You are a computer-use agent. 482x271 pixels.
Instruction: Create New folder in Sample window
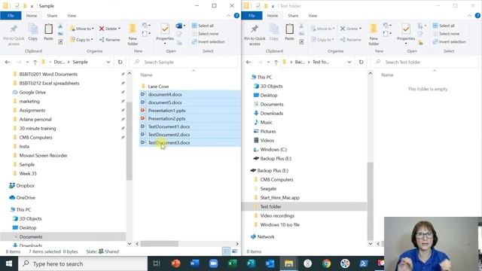[133, 35]
